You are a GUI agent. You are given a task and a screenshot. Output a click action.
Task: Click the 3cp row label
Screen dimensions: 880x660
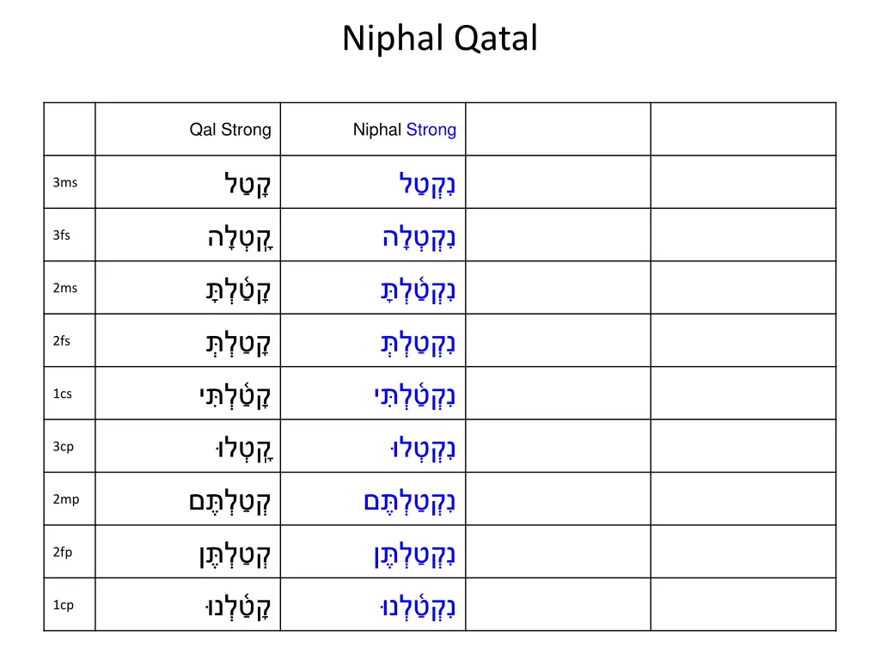63,447
